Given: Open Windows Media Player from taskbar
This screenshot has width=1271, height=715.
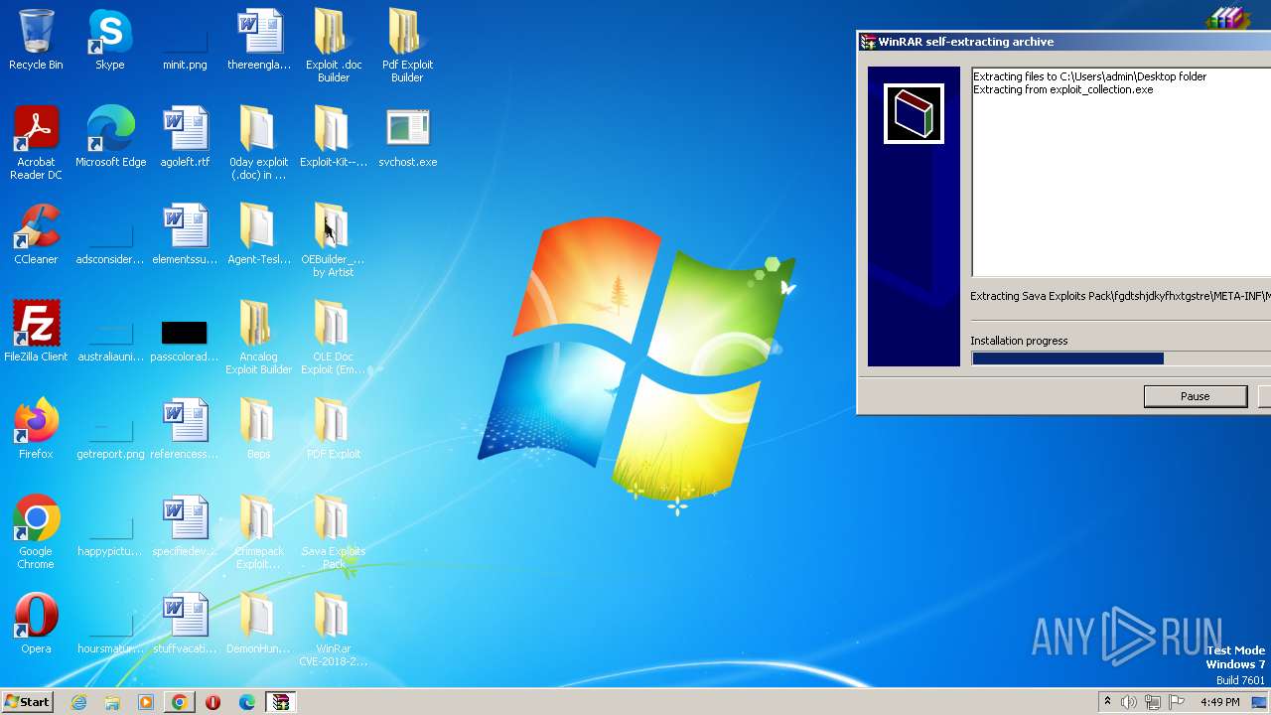Looking at the screenshot, I should (x=146, y=702).
